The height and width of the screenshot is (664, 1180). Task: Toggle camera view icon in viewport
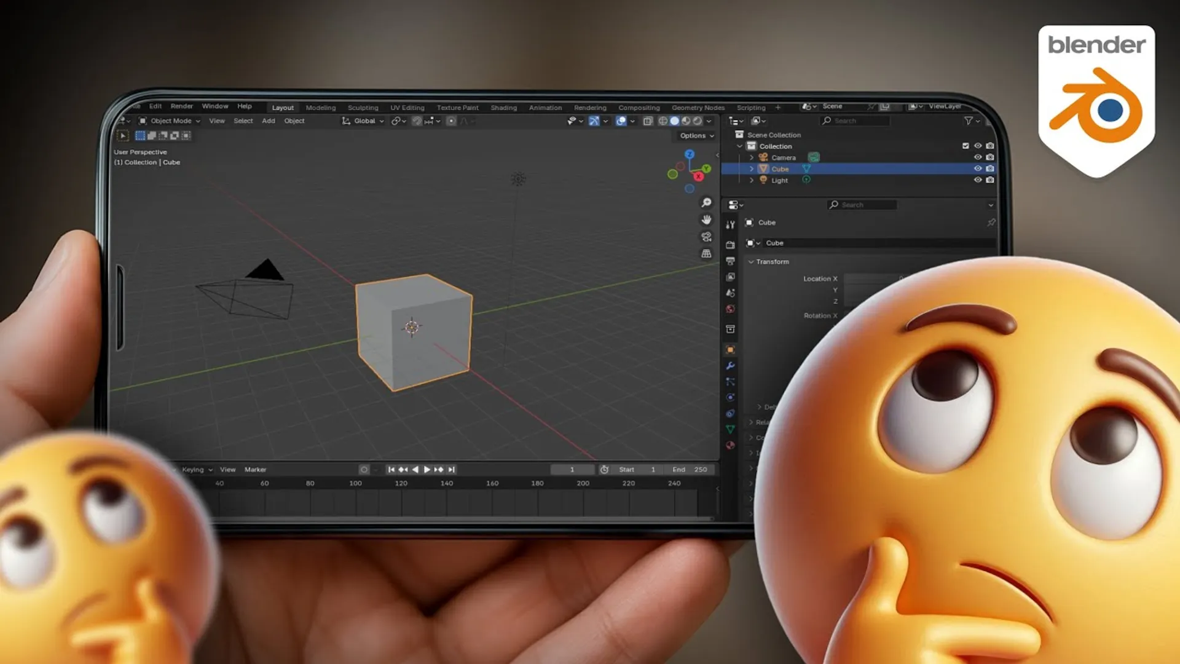click(x=707, y=237)
